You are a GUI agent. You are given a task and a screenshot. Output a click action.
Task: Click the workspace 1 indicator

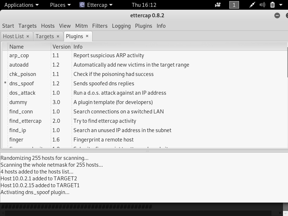coord(234,5)
